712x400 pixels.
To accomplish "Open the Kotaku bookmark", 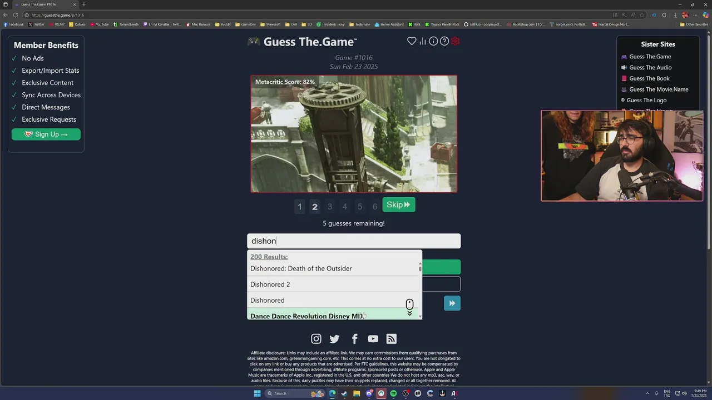I will pos(77,24).
